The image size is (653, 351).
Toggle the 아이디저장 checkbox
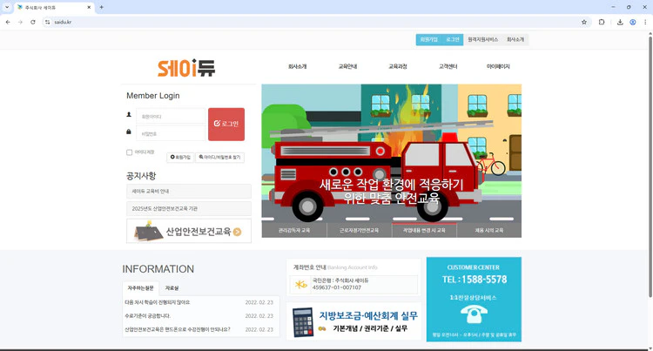click(130, 152)
